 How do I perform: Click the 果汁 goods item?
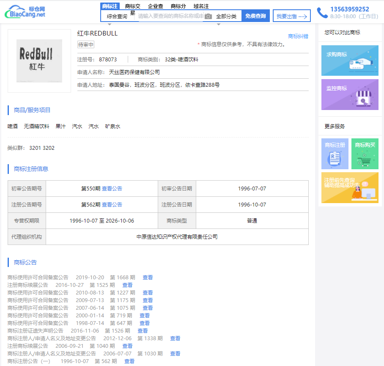[60, 127]
